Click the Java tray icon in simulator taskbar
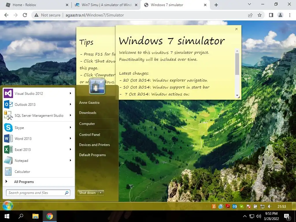Screen dimensions: 296x222 click(214, 206)
